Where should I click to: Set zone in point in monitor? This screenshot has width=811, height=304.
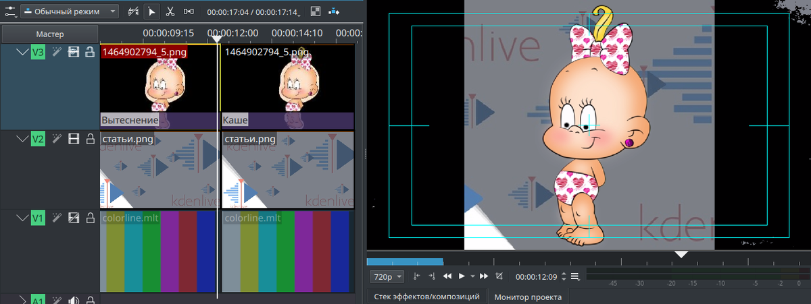(416, 276)
